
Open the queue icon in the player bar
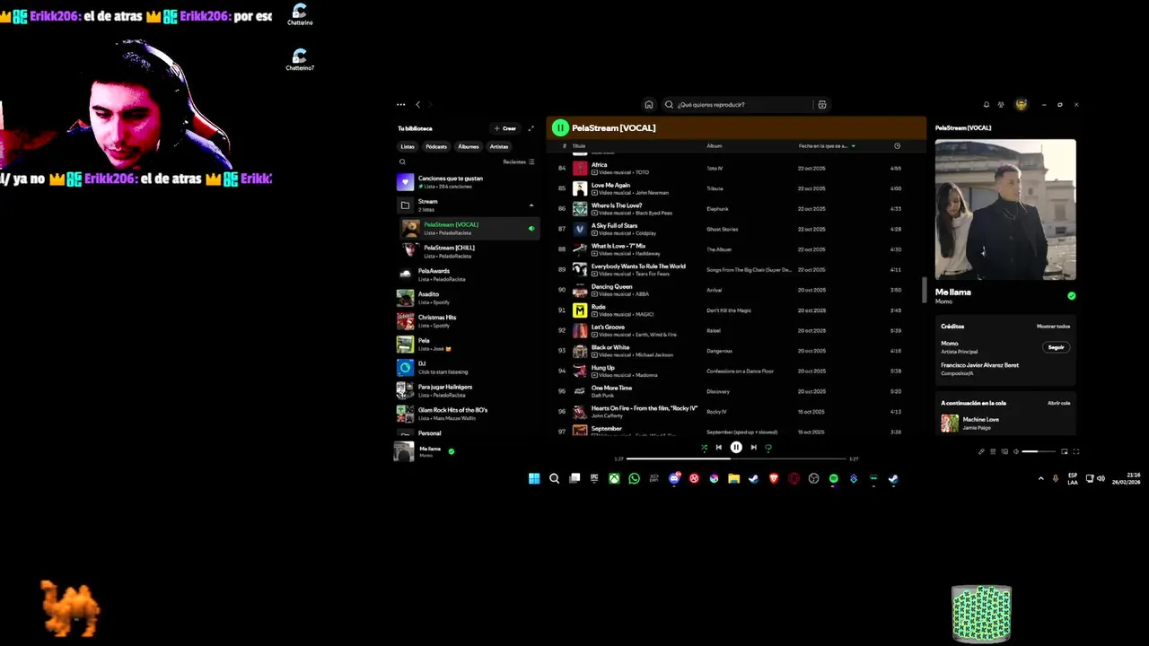[x=993, y=451]
